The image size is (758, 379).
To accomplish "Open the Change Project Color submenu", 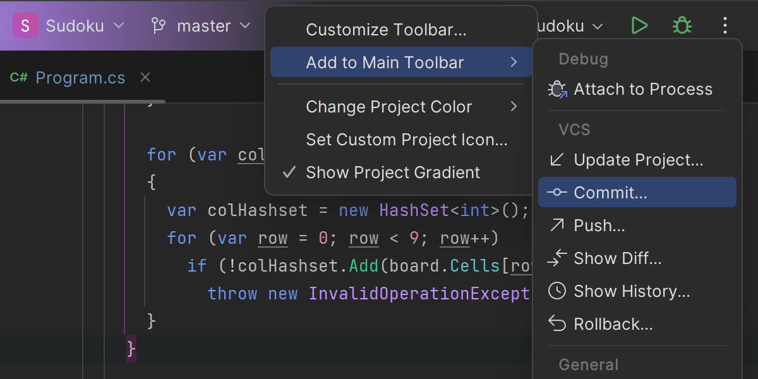I will 401,107.
